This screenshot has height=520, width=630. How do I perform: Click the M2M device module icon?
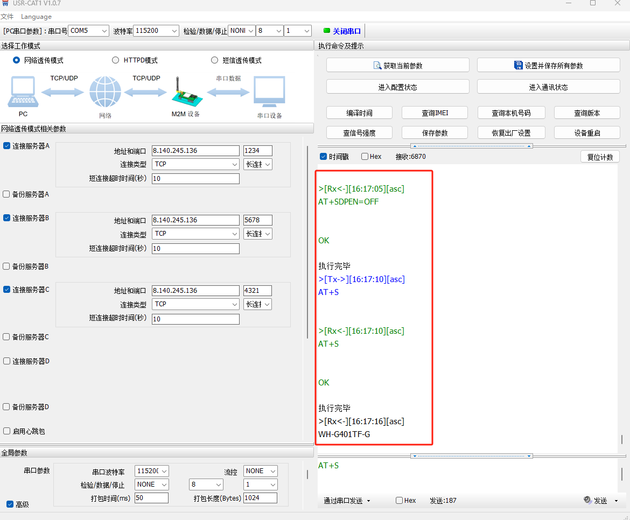click(186, 92)
